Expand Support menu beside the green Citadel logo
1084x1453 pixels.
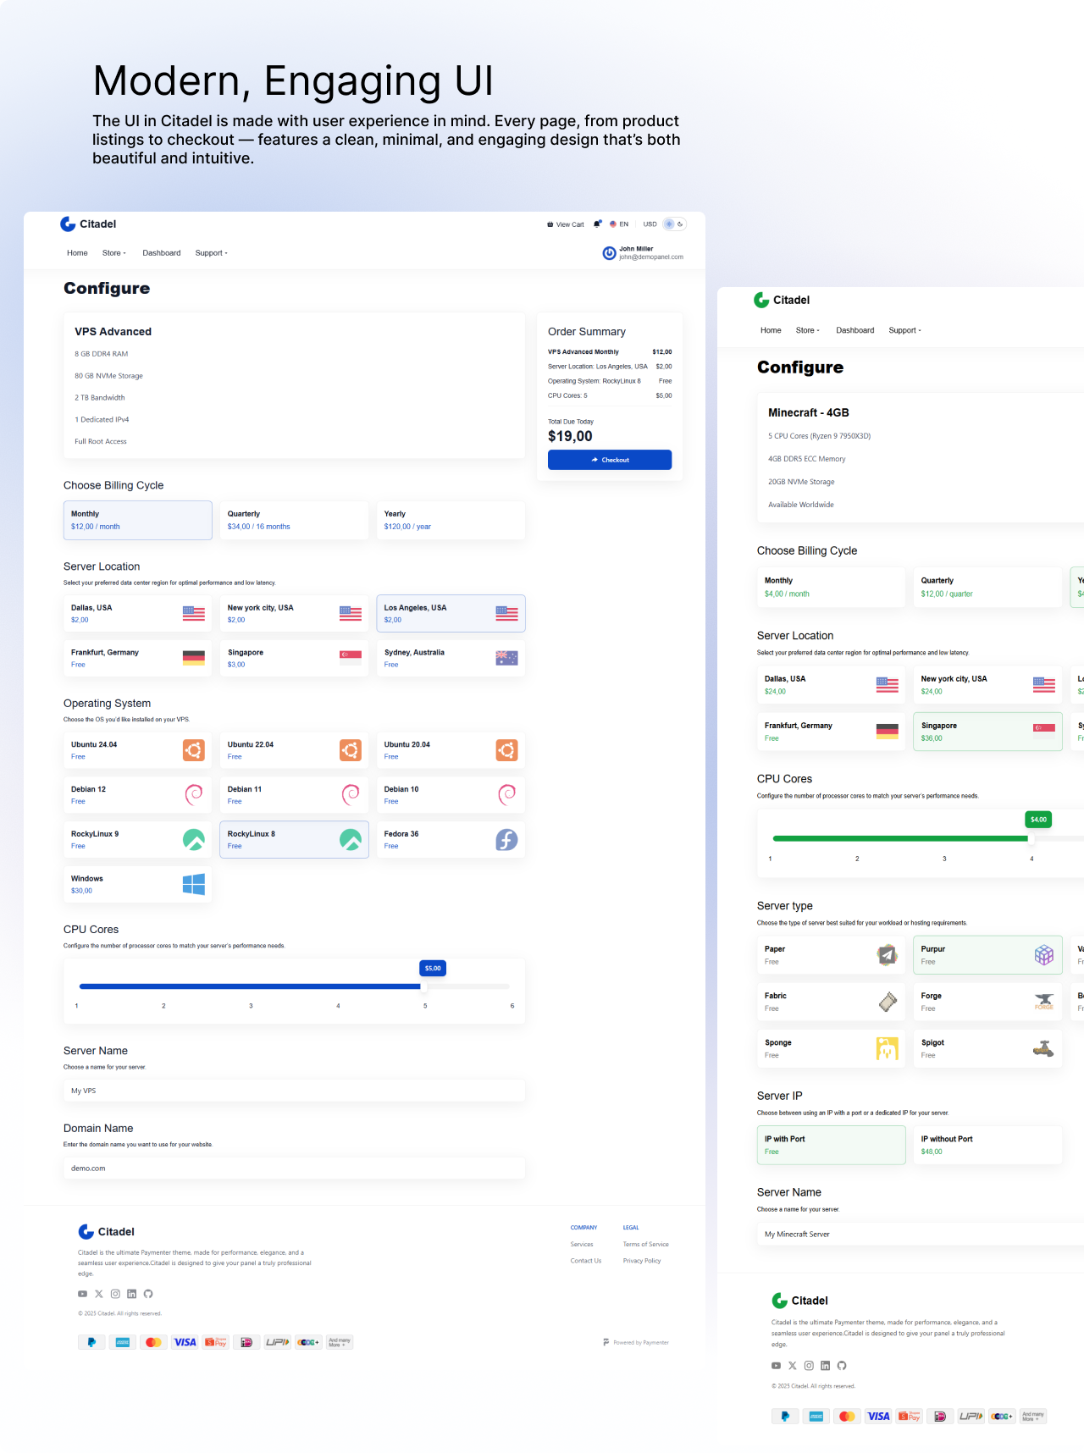(904, 330)
